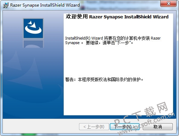Click the installer icon in title bar
This screenshot has width=179, height=136.
[6, 5]
